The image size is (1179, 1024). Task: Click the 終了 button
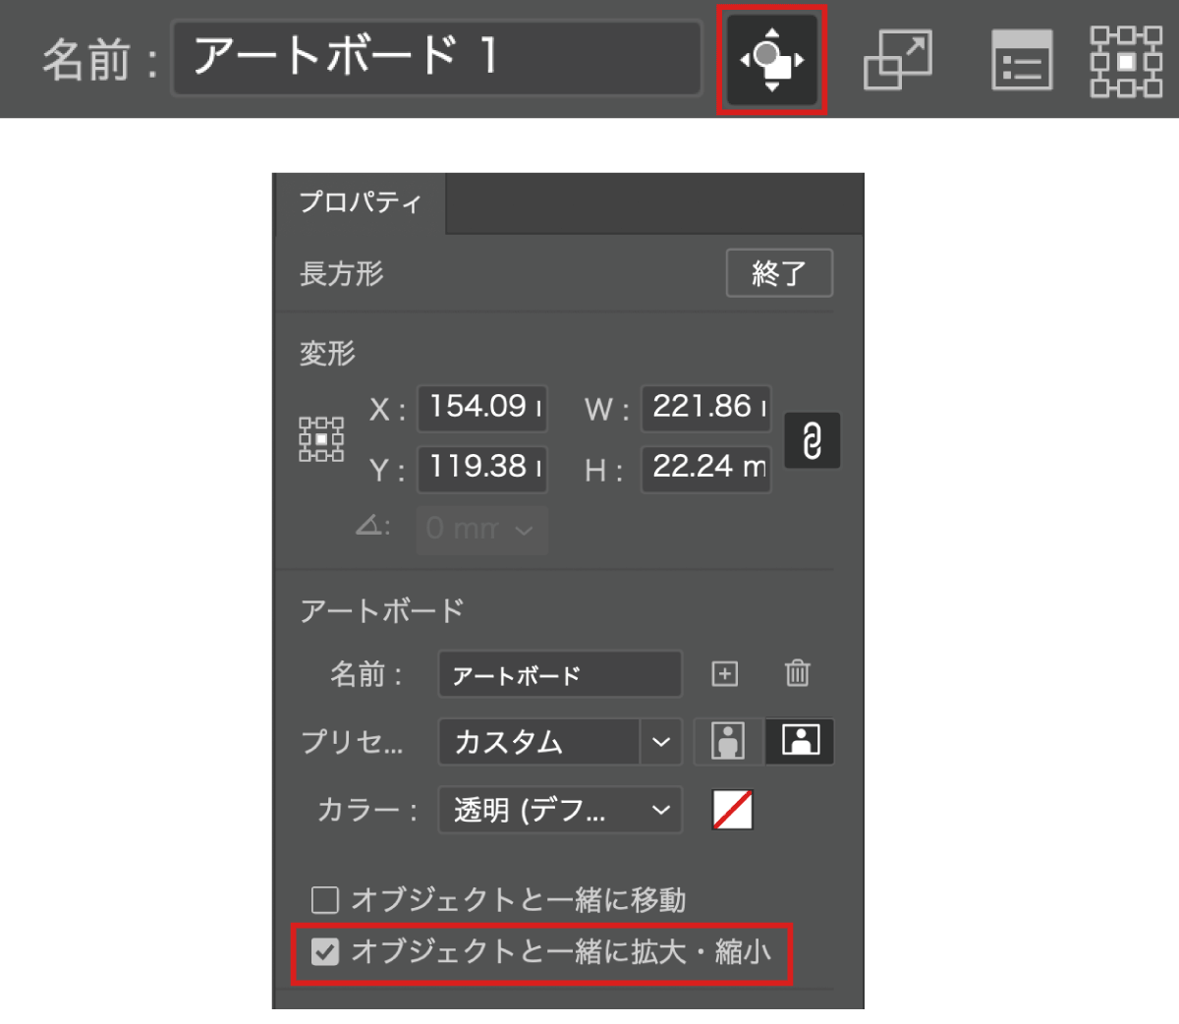pyautogui.click(x=779, y=273)
